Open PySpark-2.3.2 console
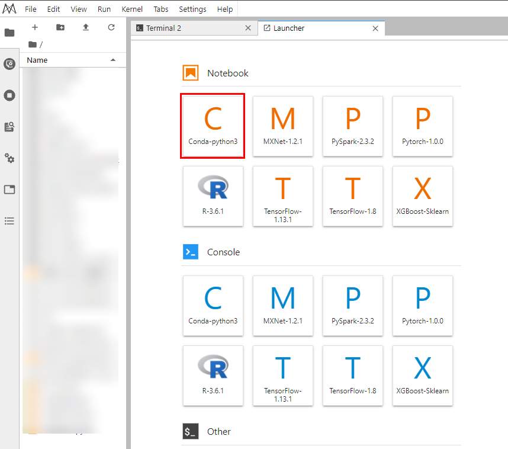The image size is (508, 449). point(353,306)
